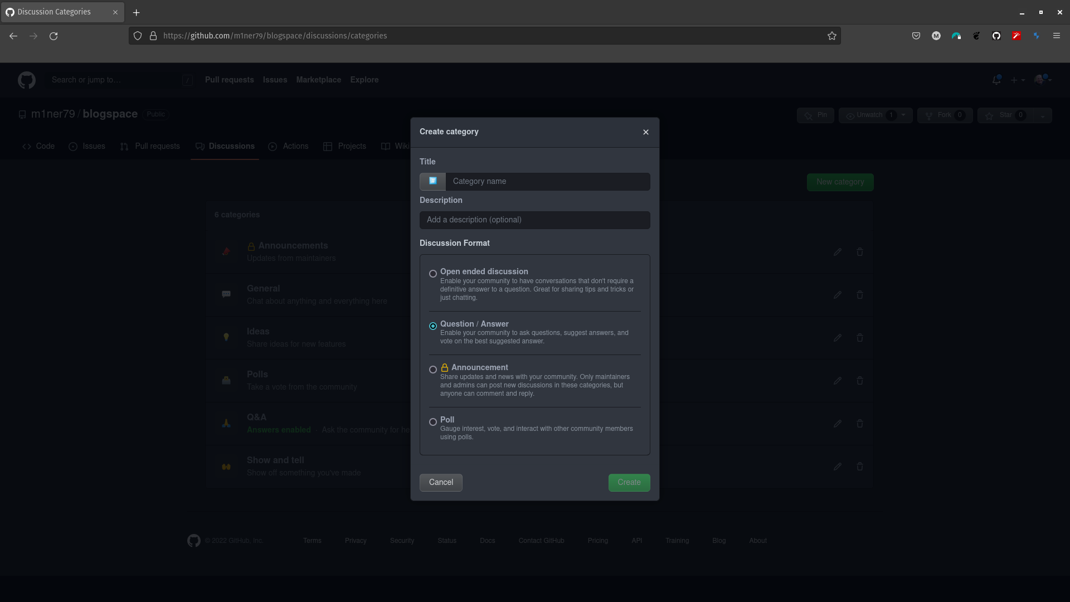Click the delete icon for Polls category
The height and width of the screenshot is (602, 1070).
coord(860,381)
